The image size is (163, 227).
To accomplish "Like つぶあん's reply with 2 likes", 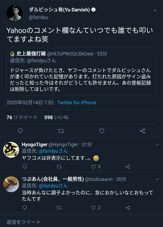I will (x=93, y=208).
